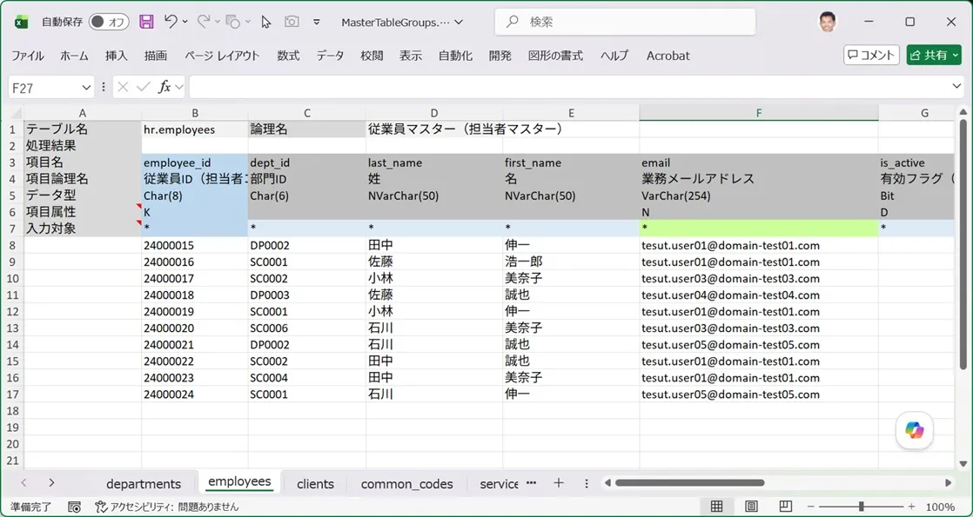This screenshot has height=517, width=973.
Task: Open the clients sheet tab
Action: [x=315, y=484]
